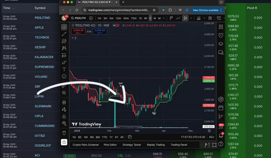The width and height of the screenshot is (271, 158).
Task: Maximize the bottom panel square icon
Action: (214, 145)
